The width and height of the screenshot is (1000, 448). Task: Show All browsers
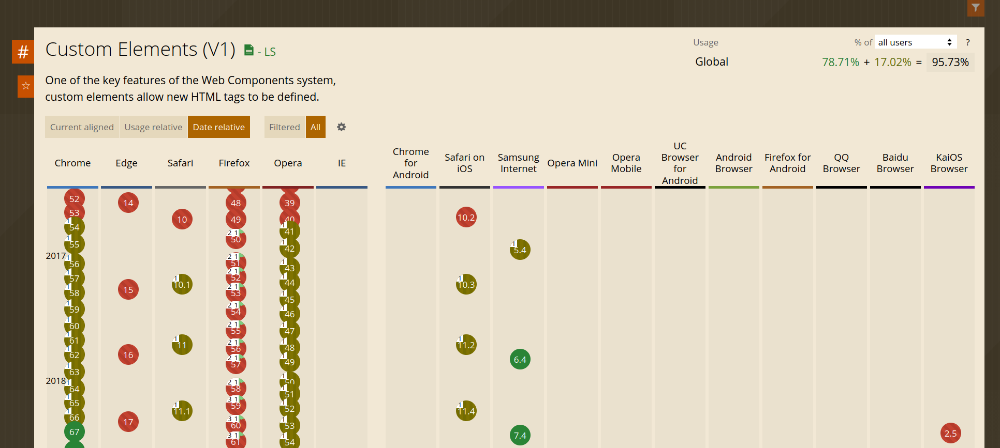coord(316,127)
